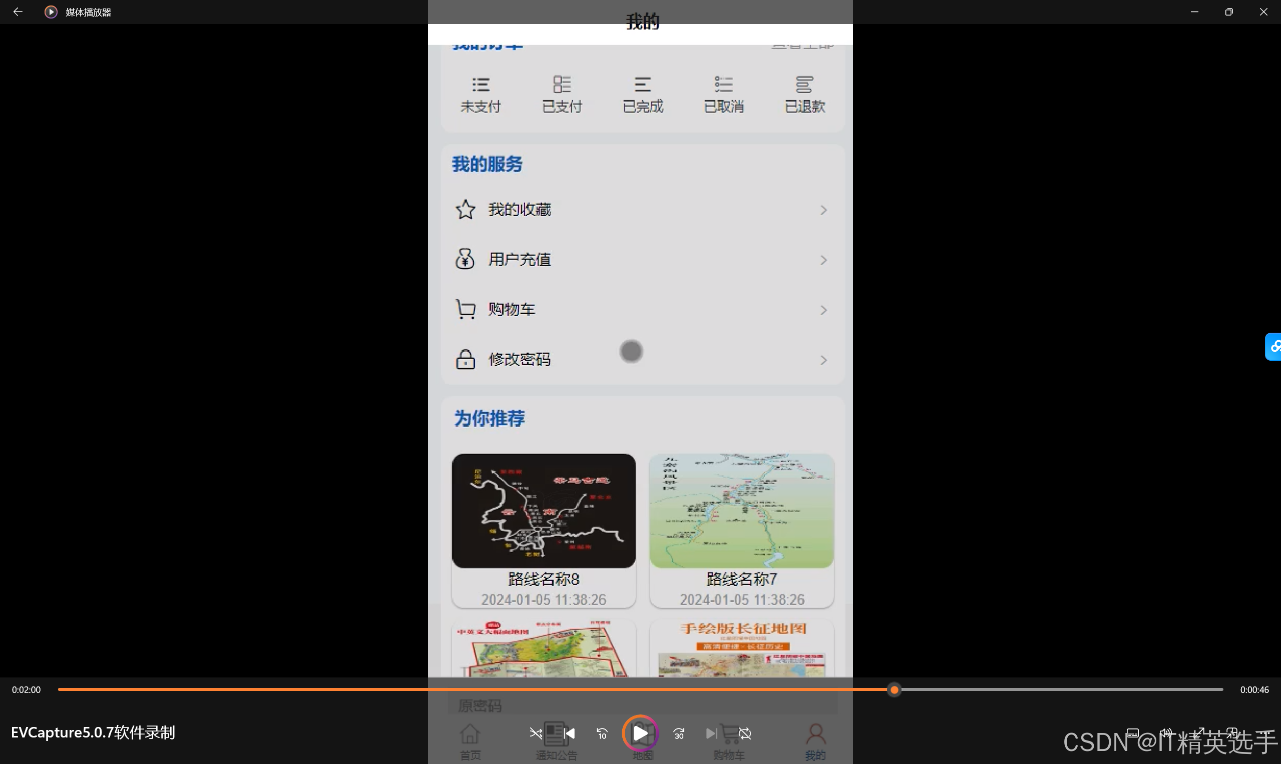1281x764 pixels.
Task: Expand 修改密码 row chevron
Action: (x=823, y=360)
